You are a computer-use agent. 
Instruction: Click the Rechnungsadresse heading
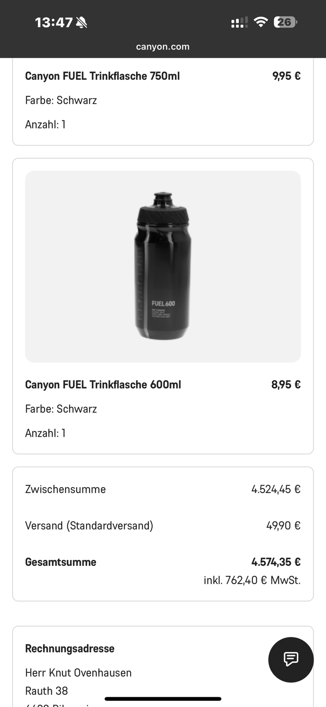point(70,649)
